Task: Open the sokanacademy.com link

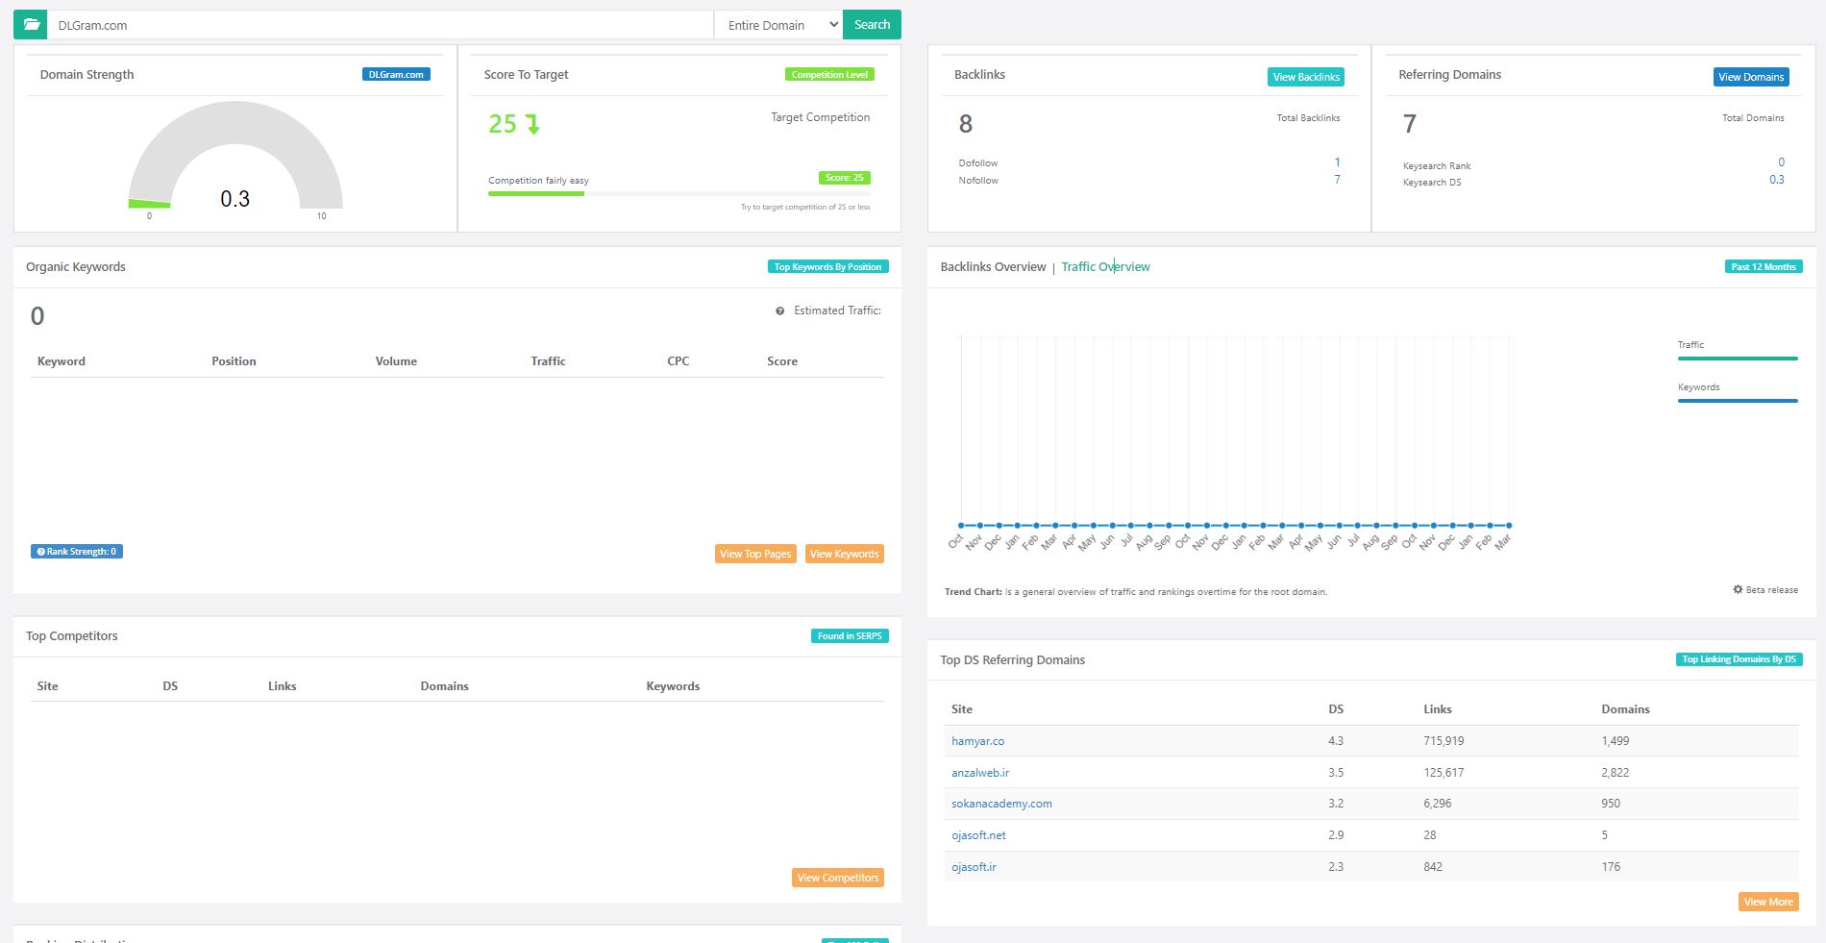Action: [x=1001, y=804]
